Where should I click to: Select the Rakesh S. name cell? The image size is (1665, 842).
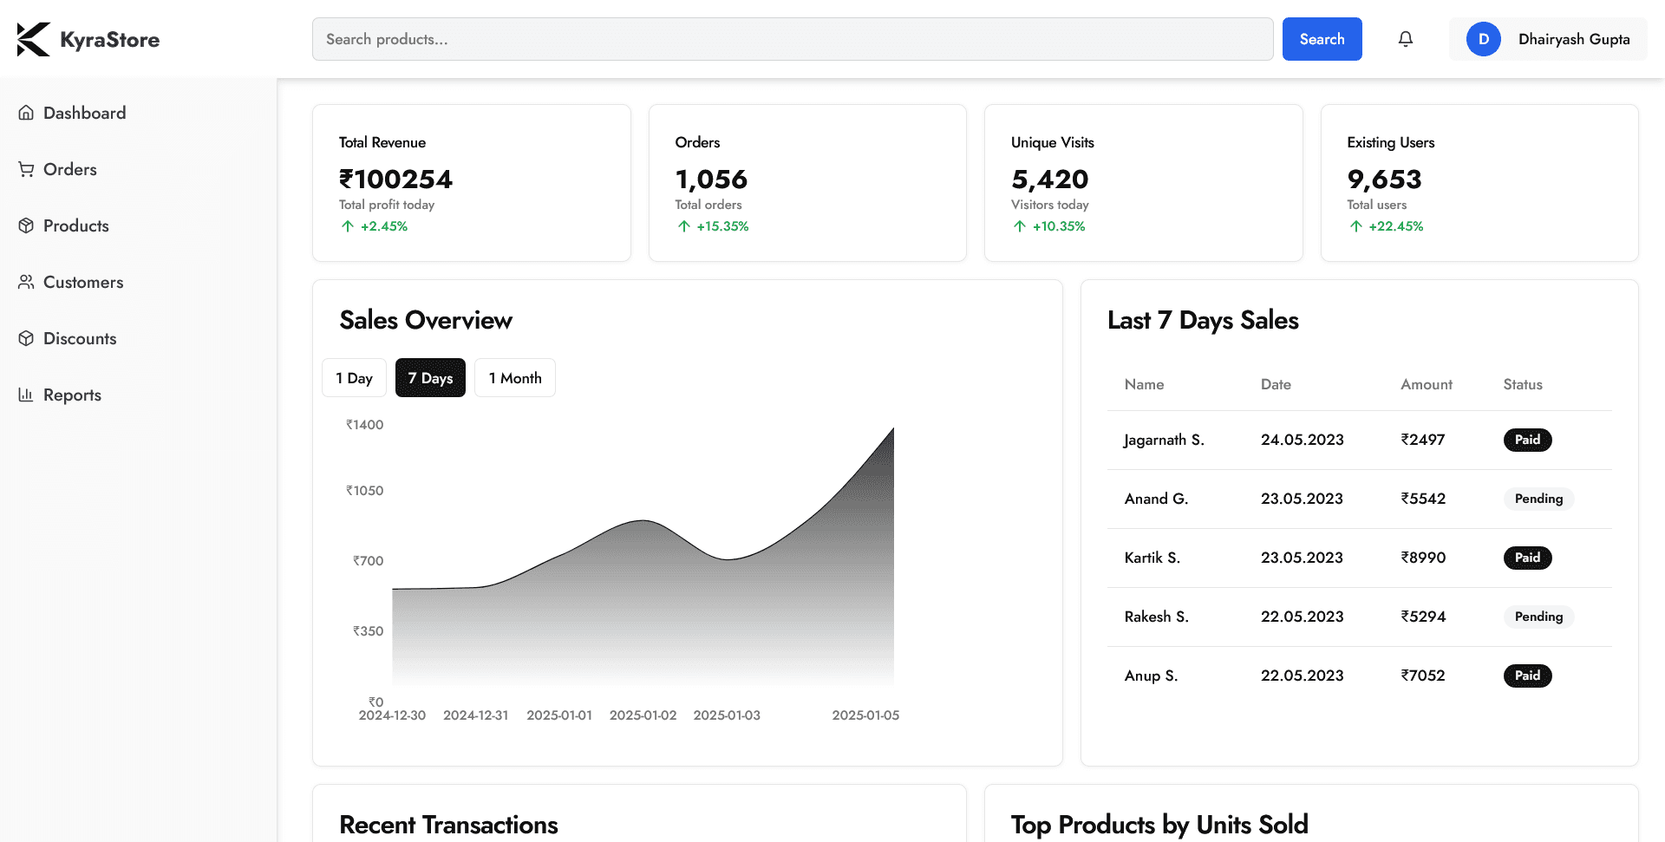pyautogui.click(x=1156, y=617)
